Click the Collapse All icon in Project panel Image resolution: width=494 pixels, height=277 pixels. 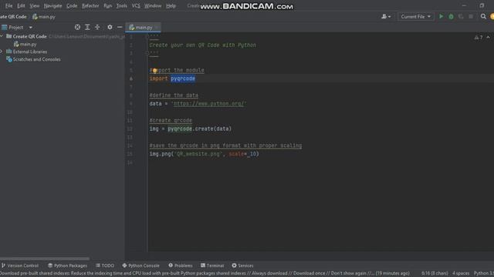click(x=97, y=28)
